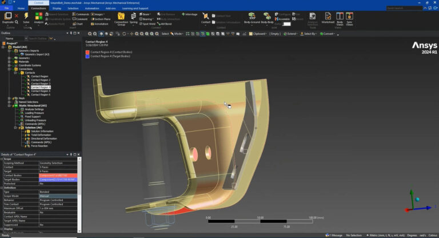439x238 pixels.
Task: Click the Body-Ground joint icon
Action: [252, 16]
